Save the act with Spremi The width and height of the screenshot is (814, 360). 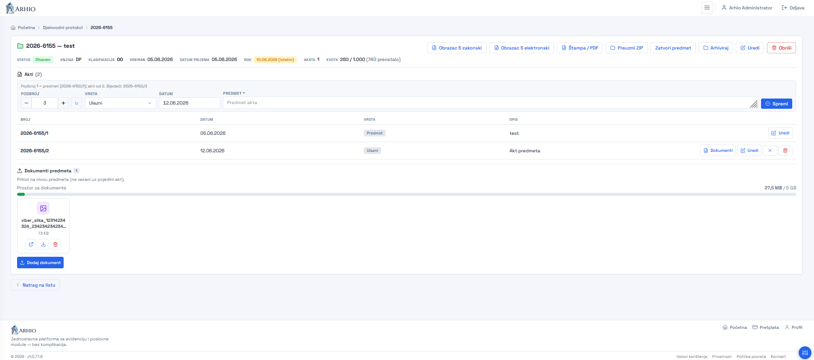[776, 104]
